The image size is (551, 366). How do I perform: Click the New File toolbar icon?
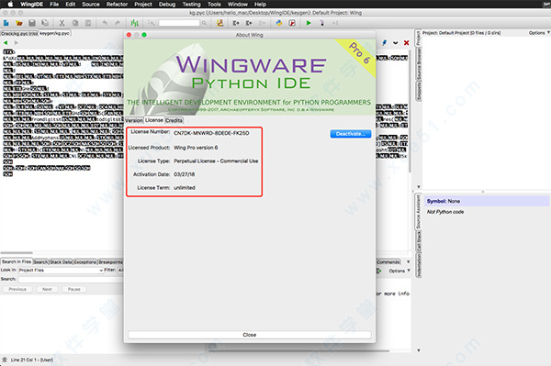(6, 23)
